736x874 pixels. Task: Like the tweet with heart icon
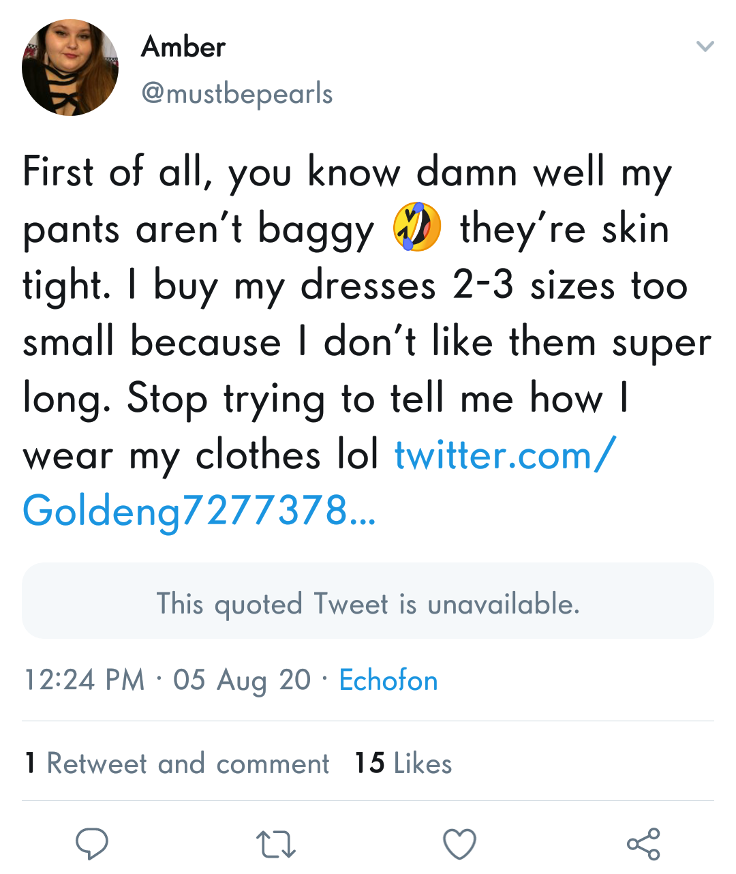(459, 844)
